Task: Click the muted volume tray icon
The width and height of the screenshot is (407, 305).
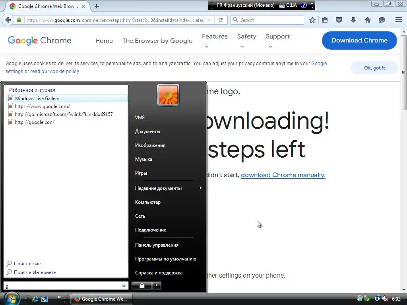Action: 385,299
